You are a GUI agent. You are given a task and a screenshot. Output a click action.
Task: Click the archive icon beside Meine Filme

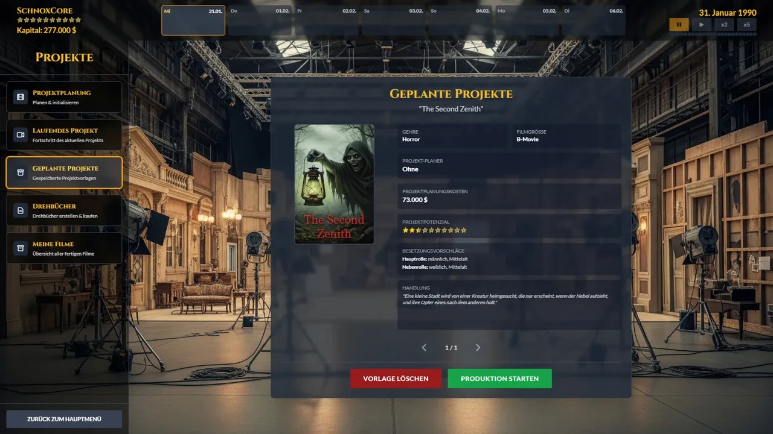coord(21,248)
